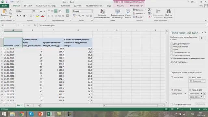Open Cell Styles (Стили ячеек)
Screen dimensions: 208x117
pyautogui.click(x=128, y=14)
